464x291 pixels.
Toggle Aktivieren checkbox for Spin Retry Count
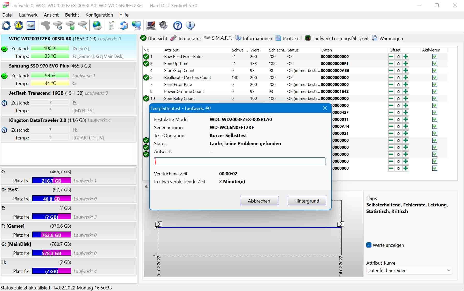435,98
